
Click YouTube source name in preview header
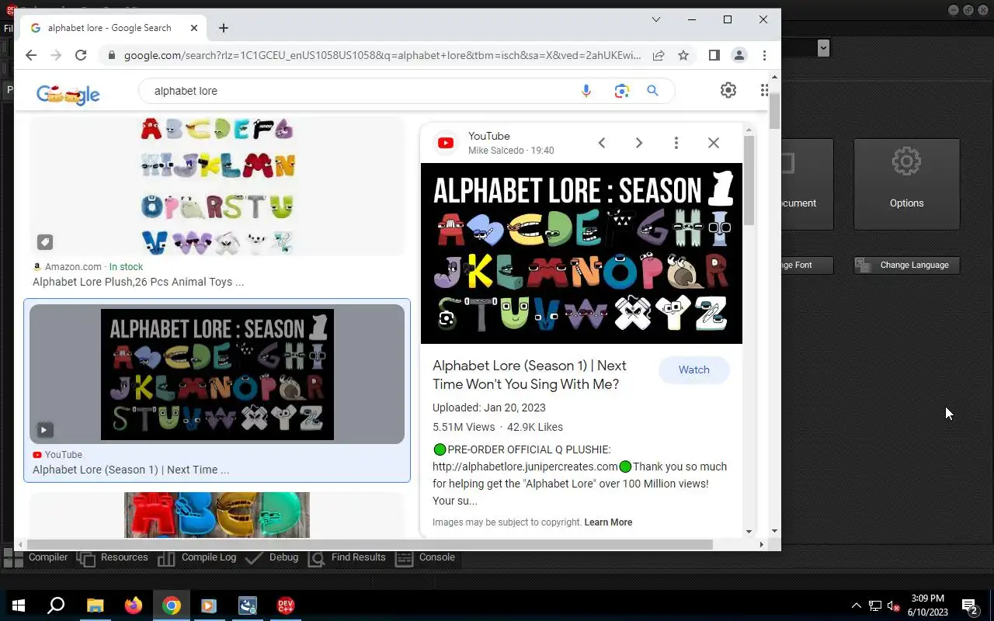click(489, 136)
